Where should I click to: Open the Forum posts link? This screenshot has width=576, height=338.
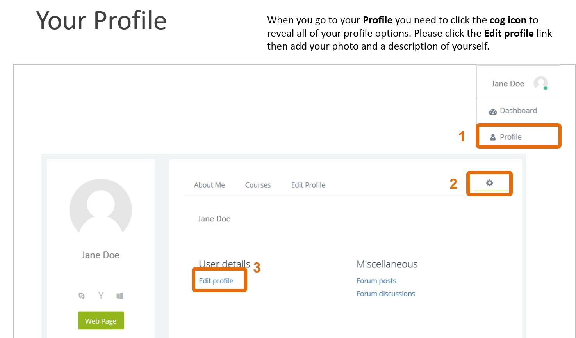[376, 281]
